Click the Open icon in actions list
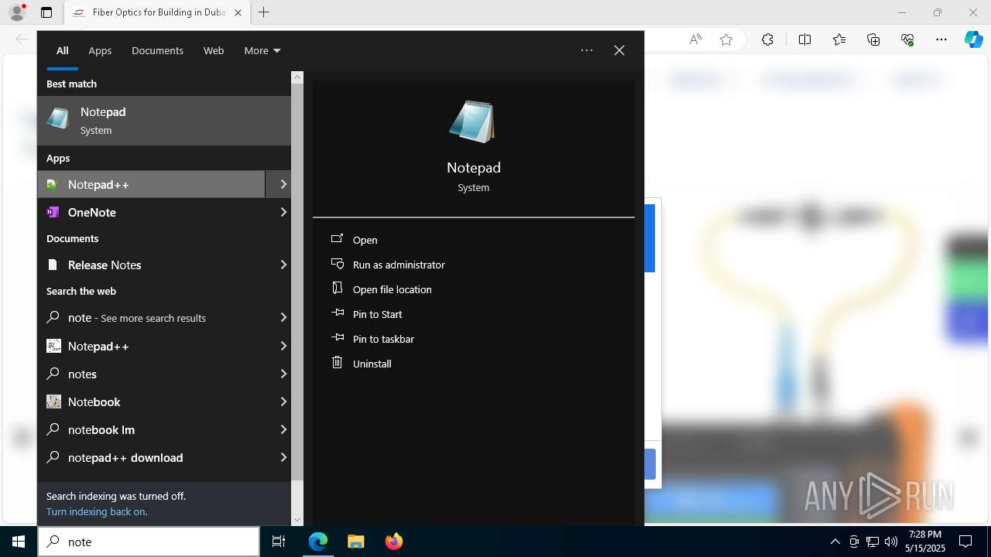Screen dimensions: 991x557 [337, 239]
